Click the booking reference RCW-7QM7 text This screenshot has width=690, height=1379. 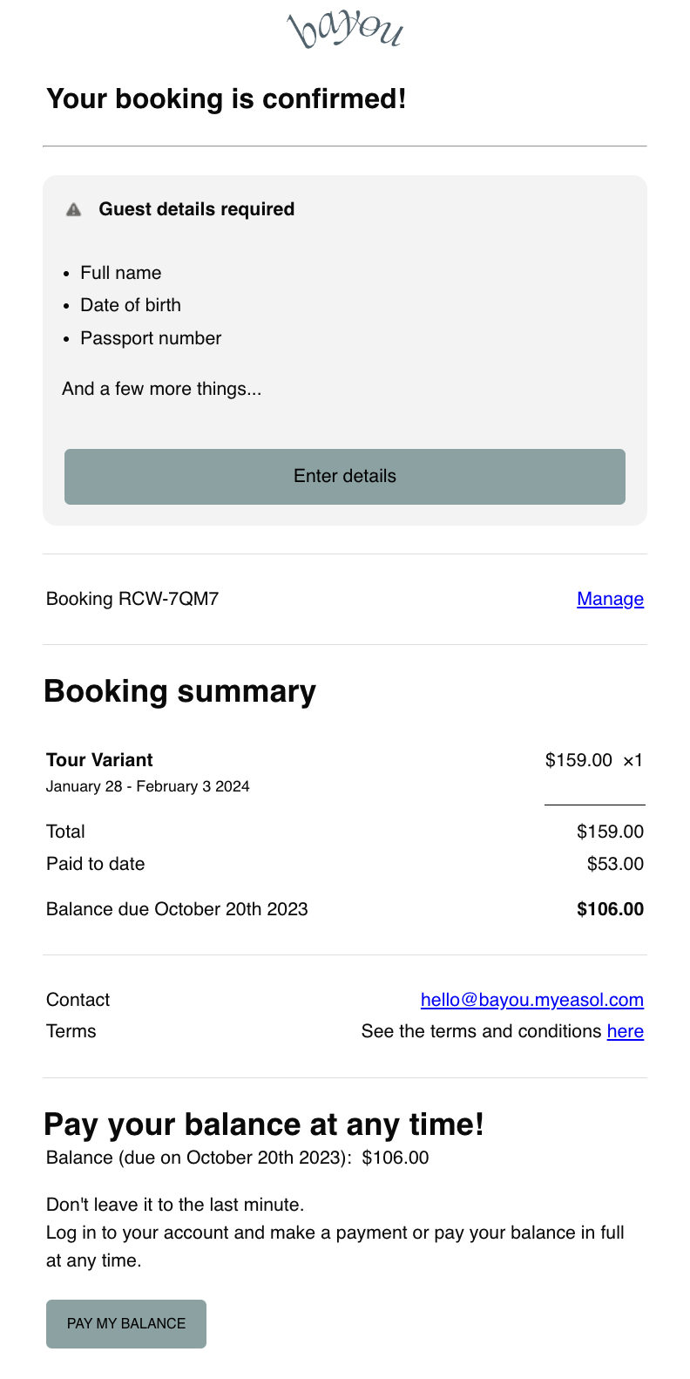[x=132, y=599]
